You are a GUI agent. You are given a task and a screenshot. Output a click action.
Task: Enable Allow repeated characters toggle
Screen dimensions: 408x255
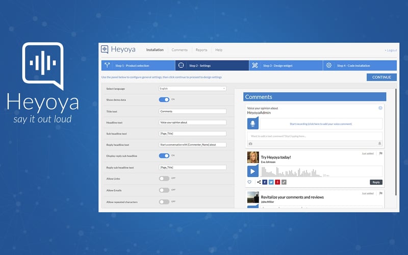click(164, 201)
